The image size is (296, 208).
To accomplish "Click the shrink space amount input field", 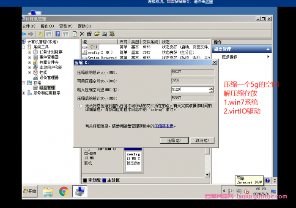I will [189, 90].
